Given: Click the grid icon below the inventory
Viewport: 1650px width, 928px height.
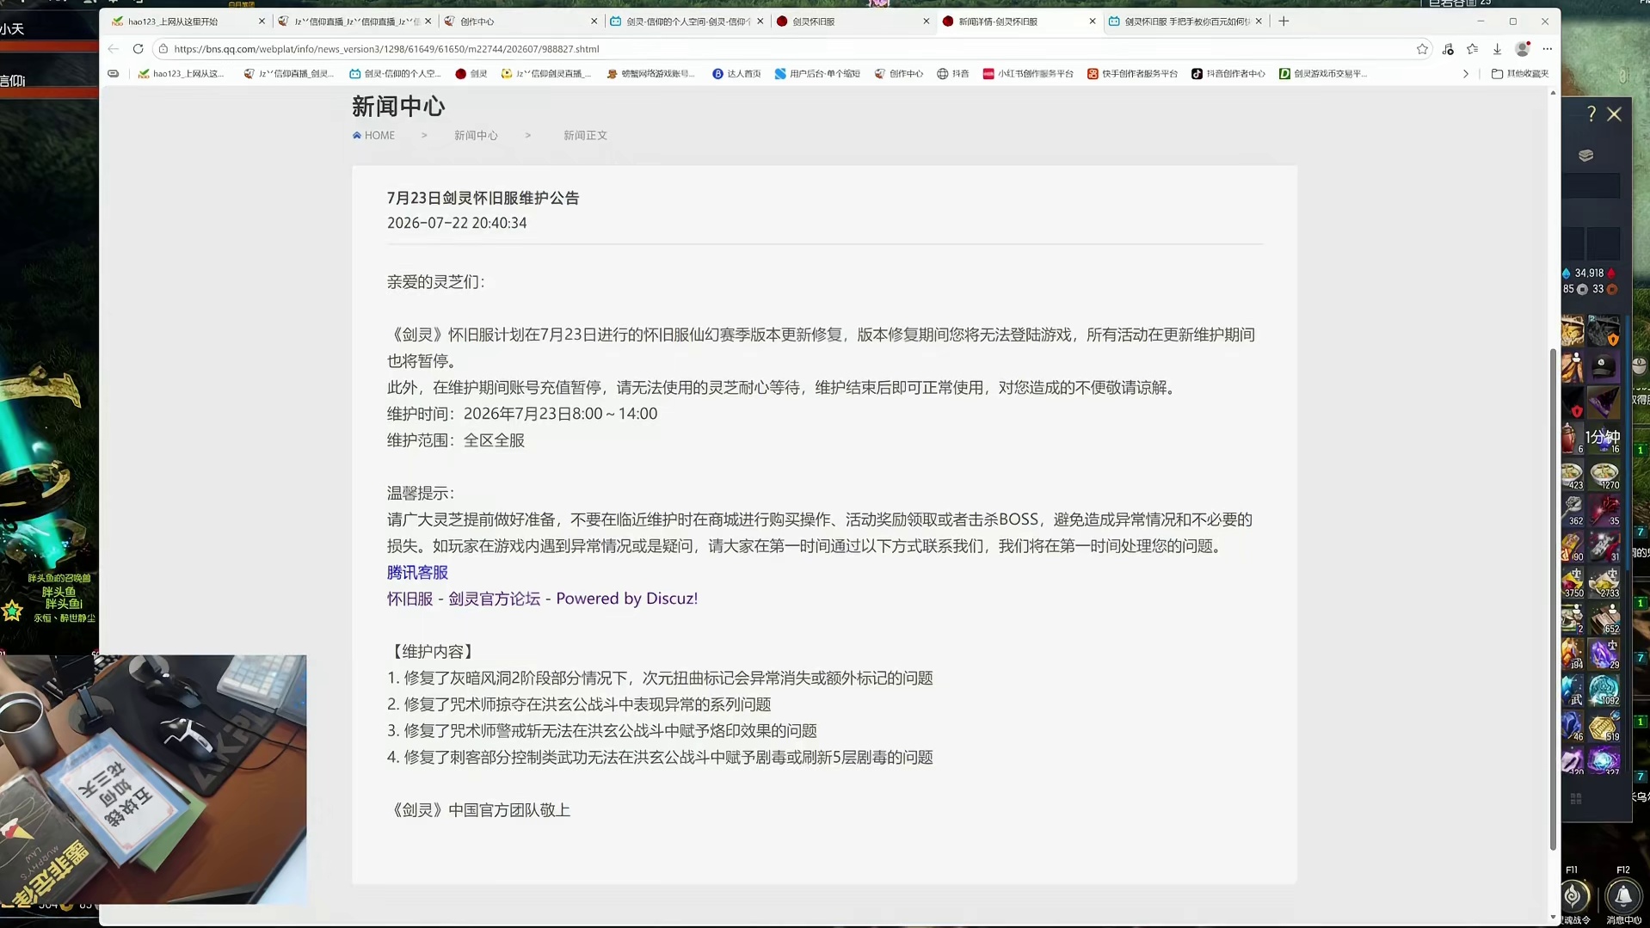Looking at the screenshot, I should point(1576,799).
